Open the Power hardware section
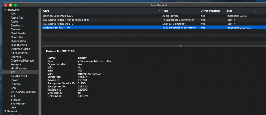266x115 pixels. [15, 80]
